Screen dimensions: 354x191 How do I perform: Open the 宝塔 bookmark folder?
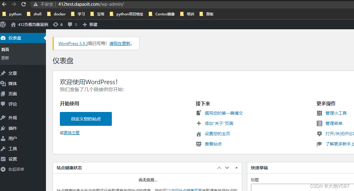pyautogui.click(x=97, y=14)
